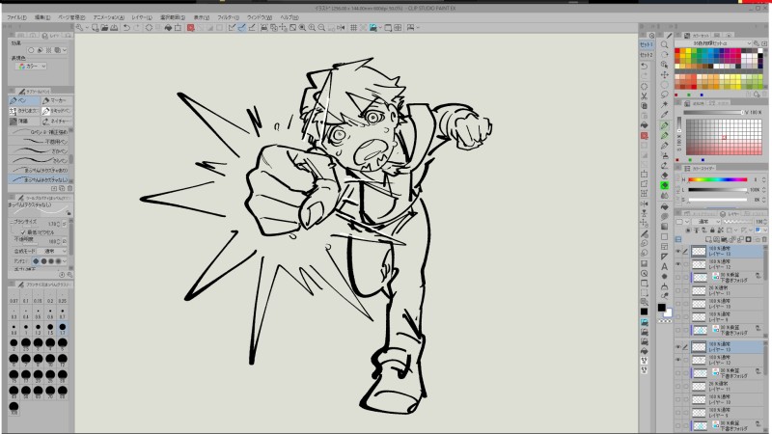This screenshot has width=772, height=434.
Task: Open the ウィンドウ menu
Action: [259, 17]
